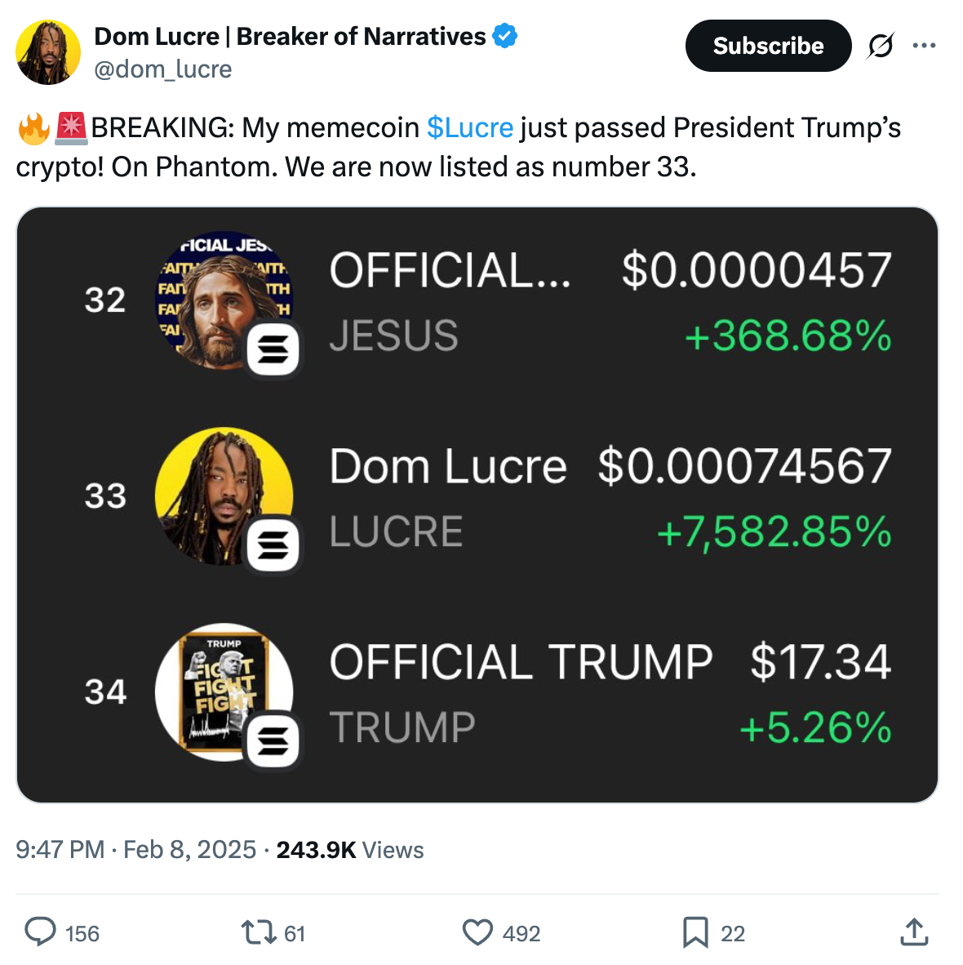Click the Grok slash-circle icon

(x=881, y=46)
